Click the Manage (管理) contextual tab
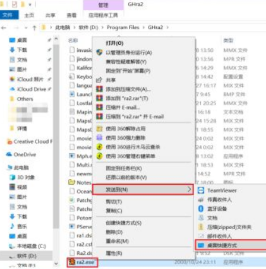The width and height of the screenshot is (266, 269). tap(103, 5)
